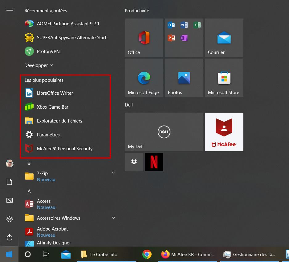Click the Excel icon in the Office group tile
289x262 pixels.
pyautogui.click(x=197, y=25)
